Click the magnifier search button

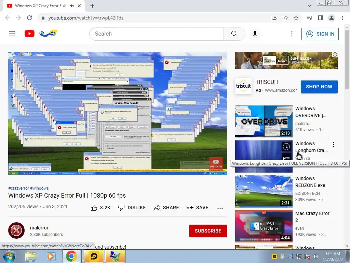point(234,34)
